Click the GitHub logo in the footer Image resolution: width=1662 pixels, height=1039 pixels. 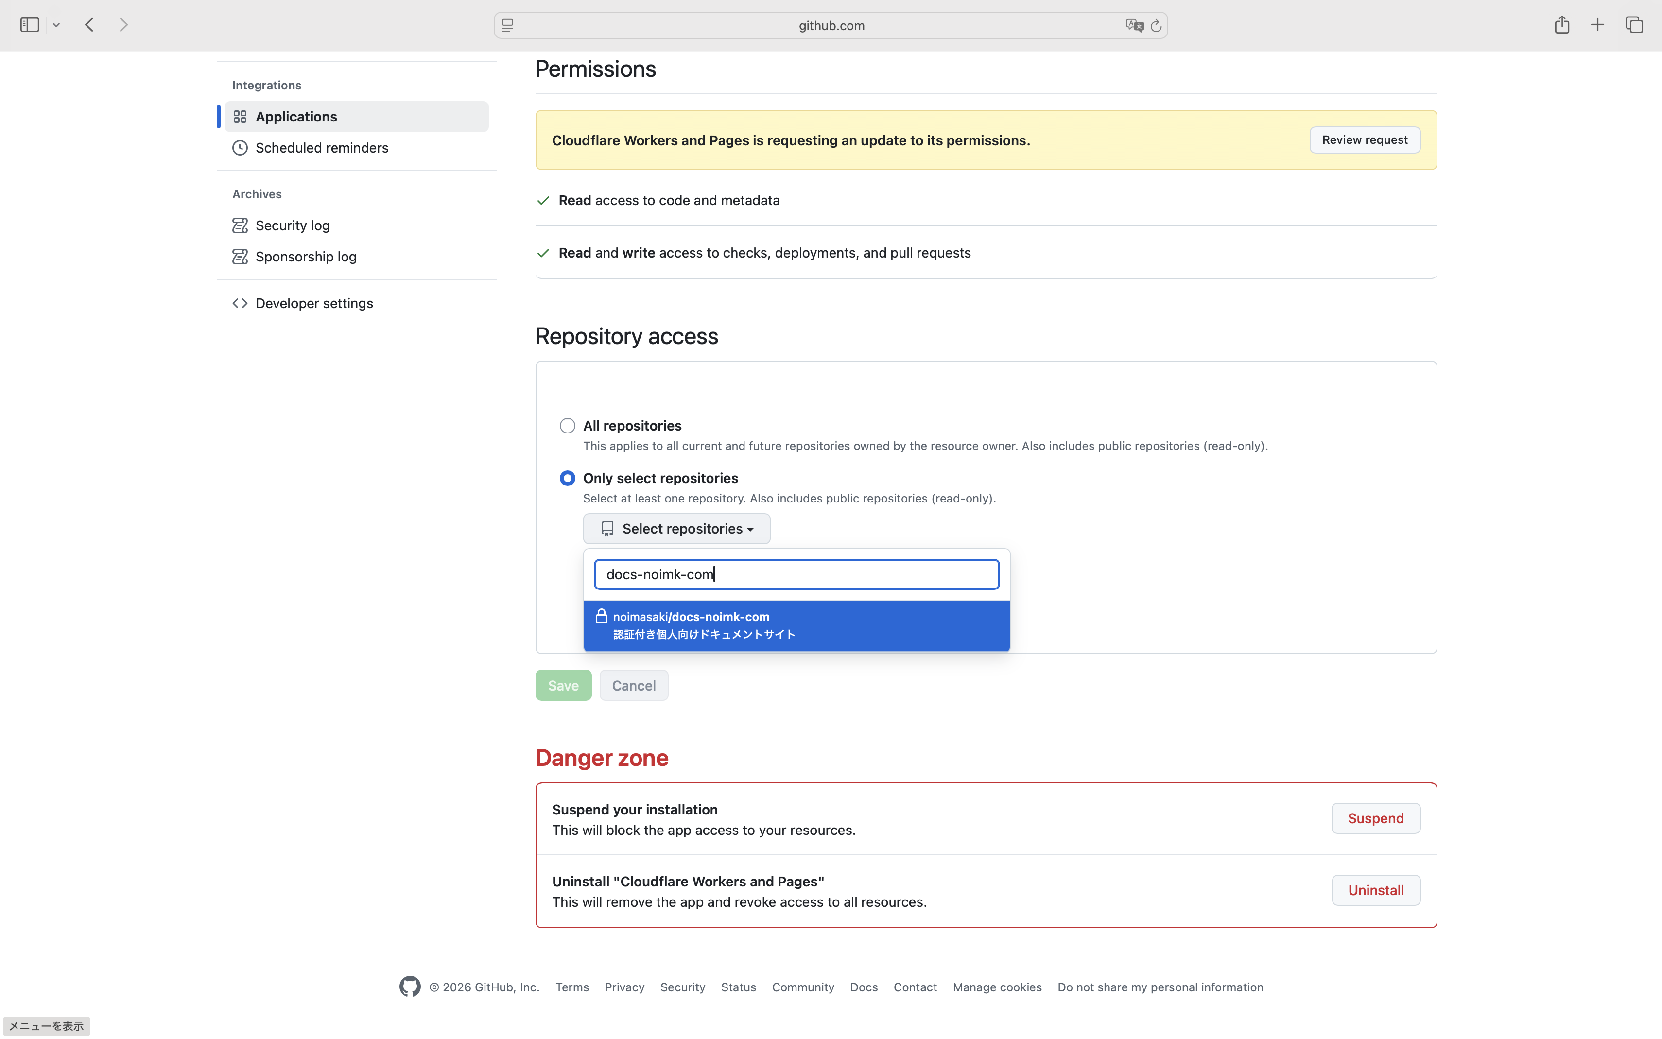point(410,986)
